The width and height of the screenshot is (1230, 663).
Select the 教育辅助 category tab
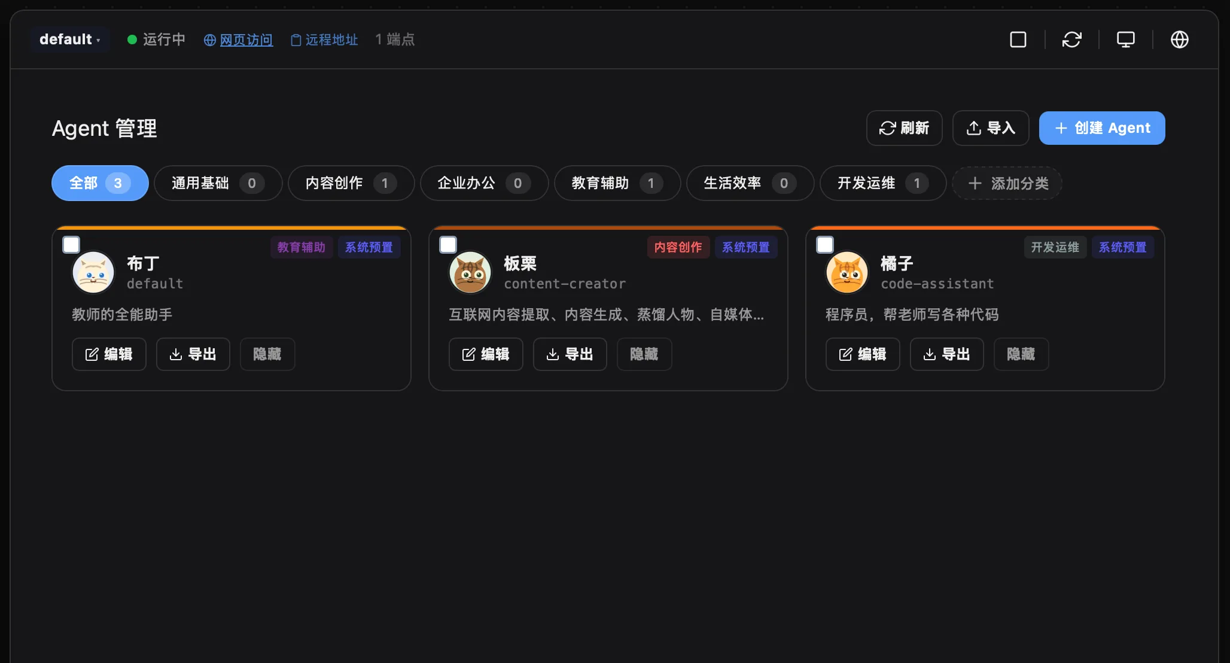[617, 183]
